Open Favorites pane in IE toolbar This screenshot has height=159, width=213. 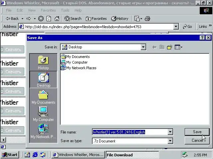[96, 19]
